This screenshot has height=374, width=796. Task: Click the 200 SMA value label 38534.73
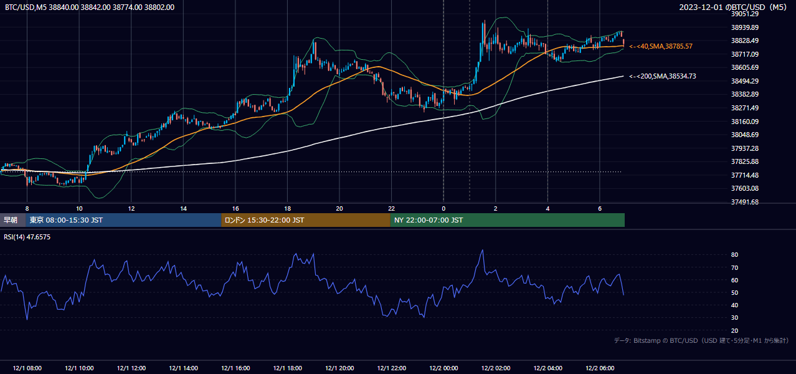[x=663, y=76]
